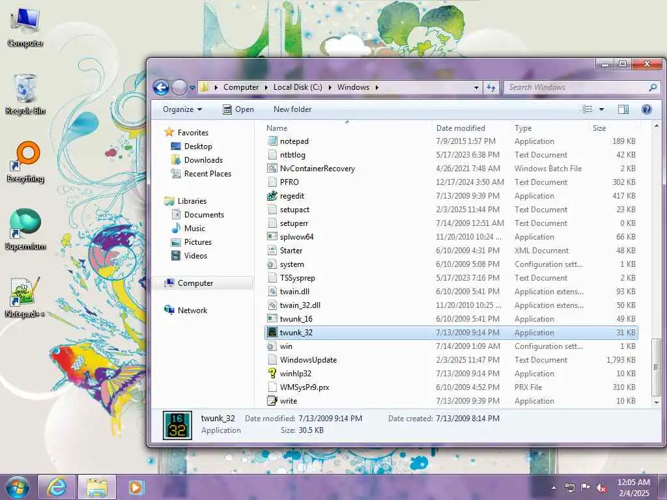Click the Forward navigation arrow
The width and height of the screenshot is (667, 500).
pyautogui.click(x=179, y=88)
